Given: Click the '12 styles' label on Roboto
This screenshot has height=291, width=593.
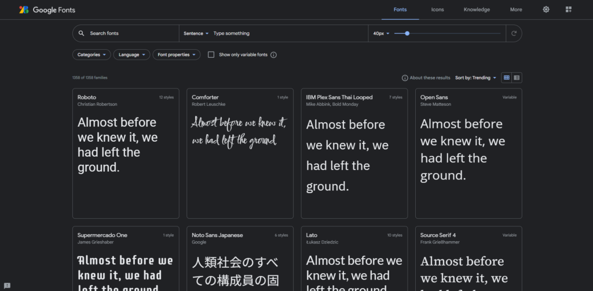Looking at the screenshot, I should (166, 98).
